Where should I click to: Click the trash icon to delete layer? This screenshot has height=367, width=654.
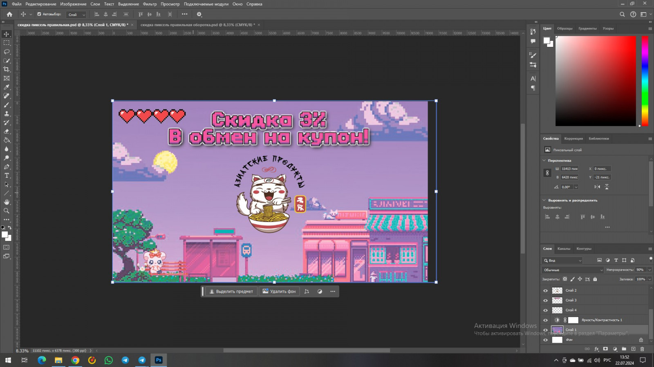click(x=642, y=349)
